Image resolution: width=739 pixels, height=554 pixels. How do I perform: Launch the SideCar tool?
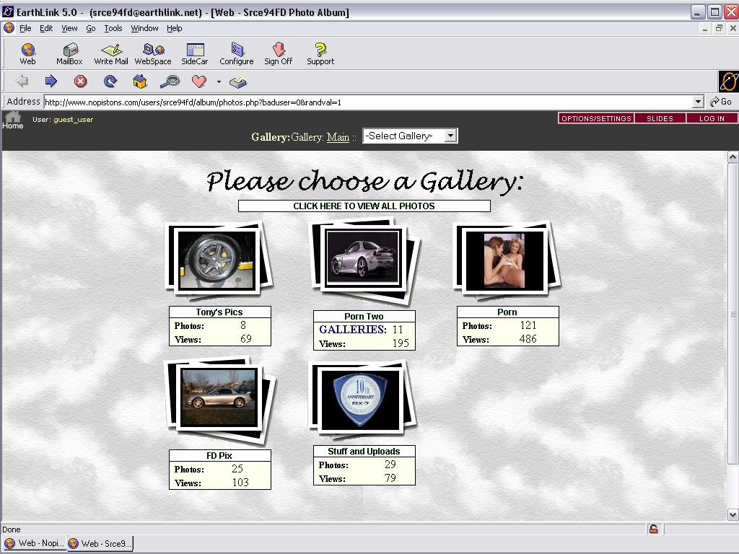tap(194, 53)
